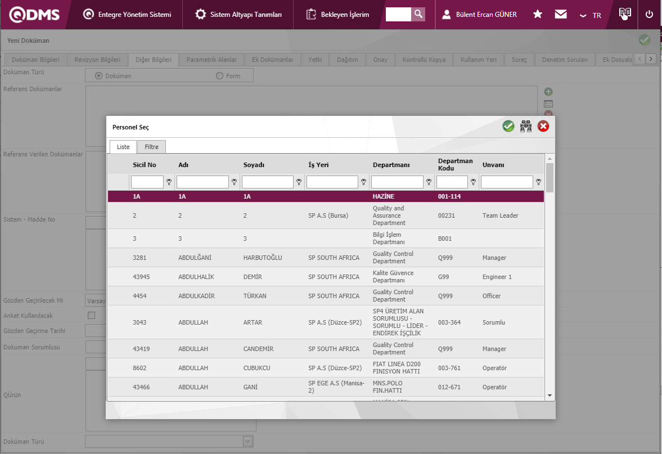This screenshot has width=662, height=454.
Task: Open the Sicil No filter operator dropdown
Action: coord(169,182)
